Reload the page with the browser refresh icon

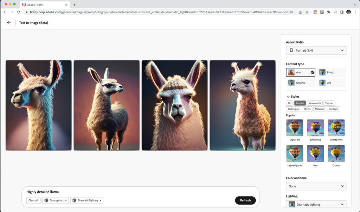pyautogui.click(x=18, y=12)
